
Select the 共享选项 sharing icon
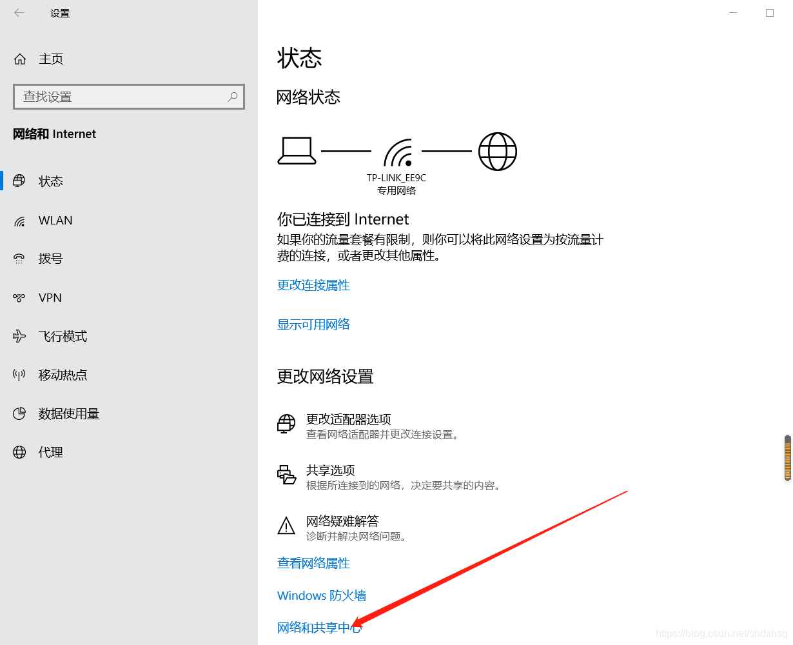[x=286, y=475]
